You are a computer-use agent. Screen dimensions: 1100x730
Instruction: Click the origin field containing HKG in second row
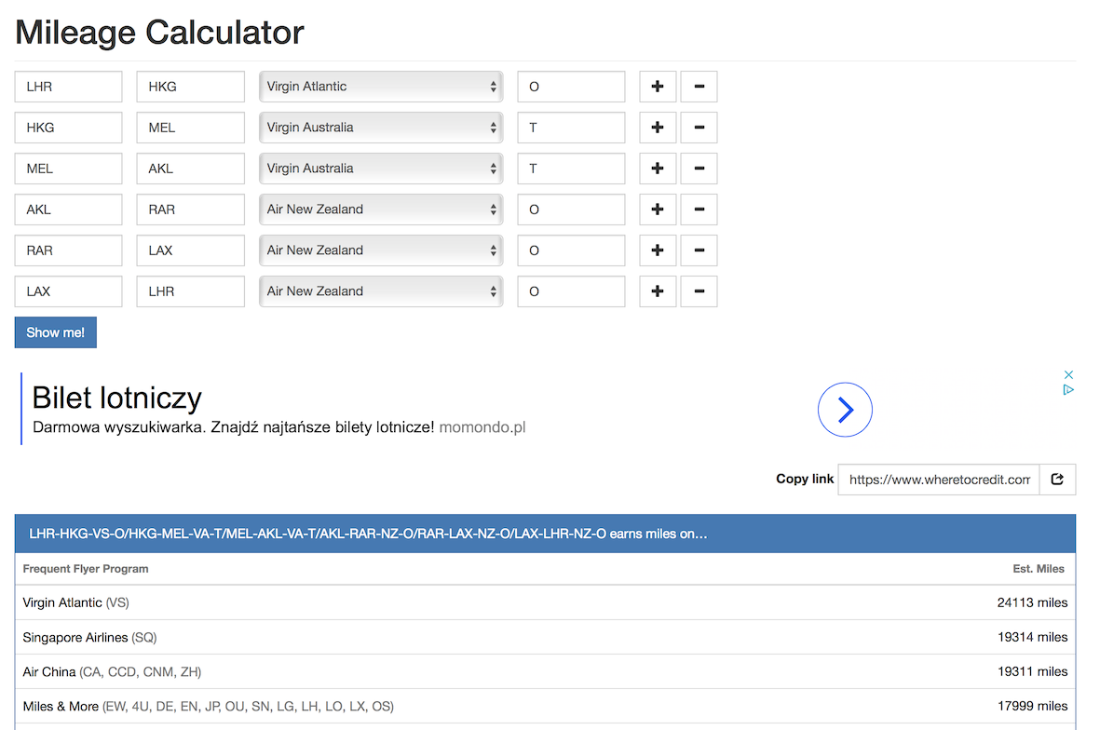68,128
